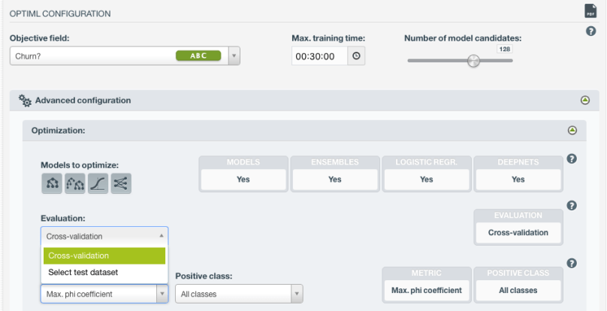
Task: Toggle decision tree models icon
Action: pos(52,183)
